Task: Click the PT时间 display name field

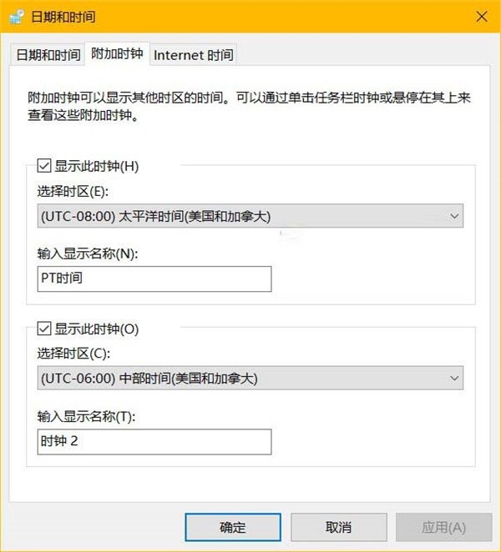Action: point(154,279)
